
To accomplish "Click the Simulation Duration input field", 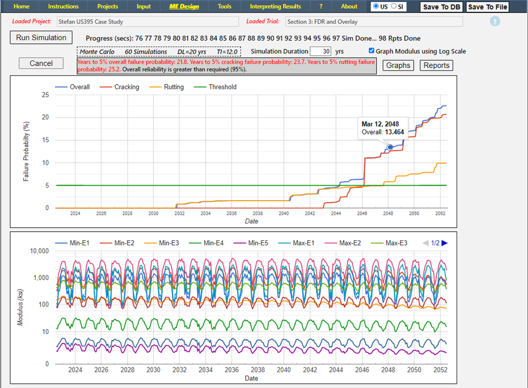I will click(321, 51).
